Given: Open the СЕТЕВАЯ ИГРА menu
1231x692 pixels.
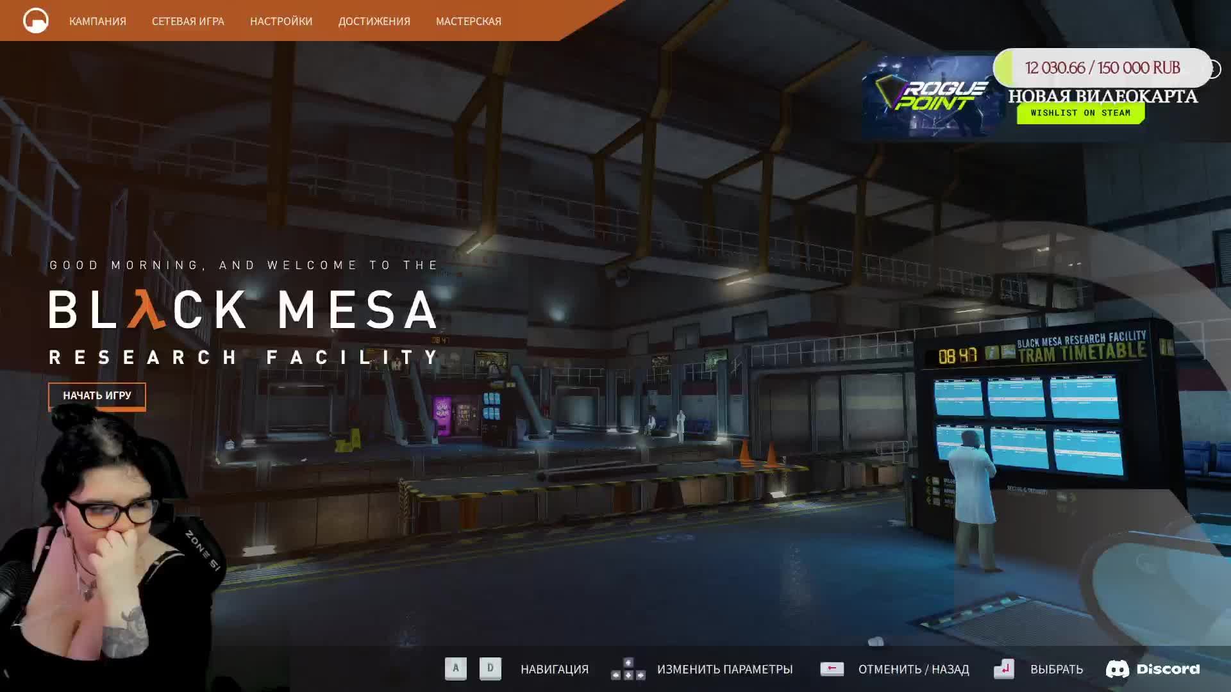Looking at the screenshot, I should [x=188, y=21].
